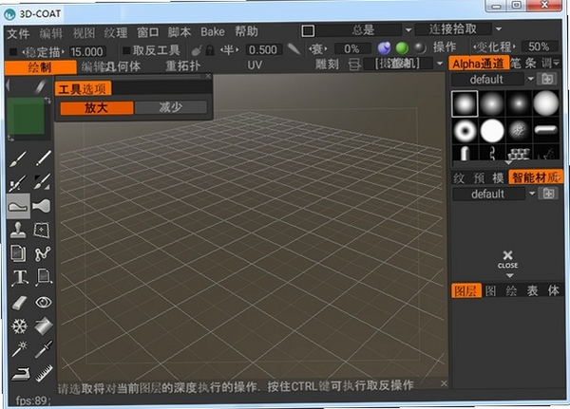Switch to the 重拓扑 tab
The height and width of the screenshot is (409, 570).
tap(182, 65)
